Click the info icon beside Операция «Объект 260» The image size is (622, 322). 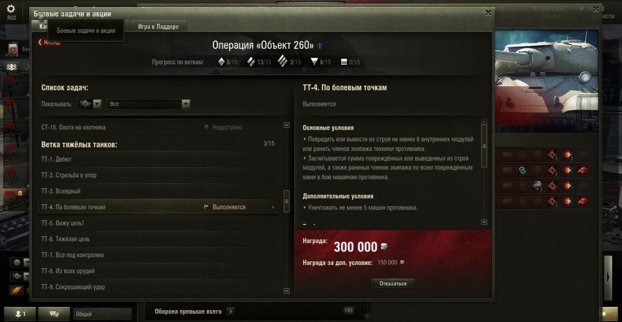coord(320,46)
